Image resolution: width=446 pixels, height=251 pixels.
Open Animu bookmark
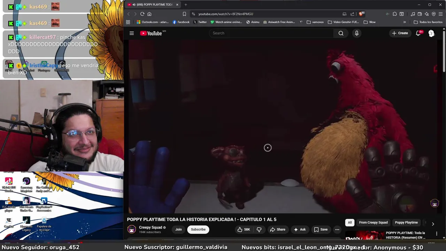point(253,22)
